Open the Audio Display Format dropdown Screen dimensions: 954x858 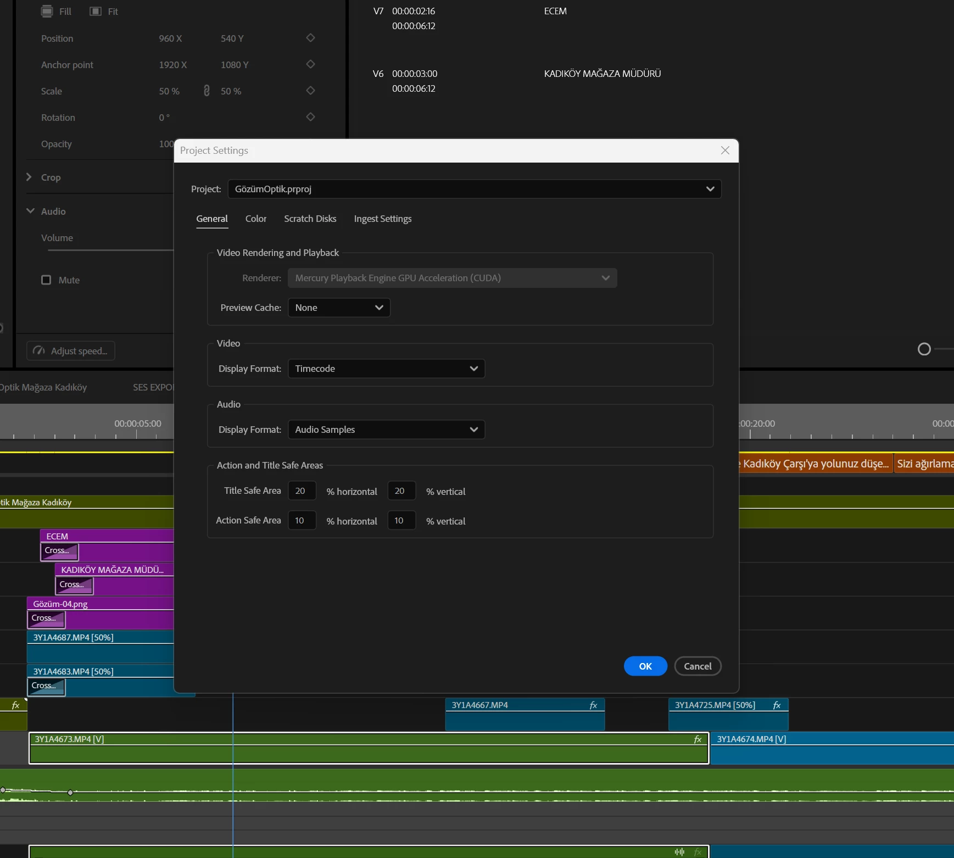click(387, 430)
